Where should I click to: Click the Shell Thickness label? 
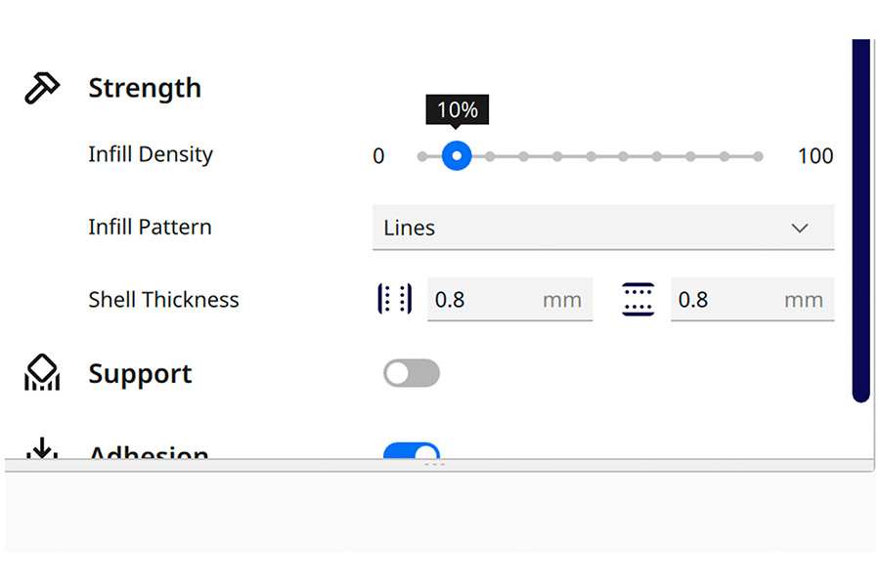click(x=163, y=300)
